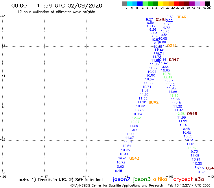214x188 pixels.
Task: Click the wave height value '11.59'
Action: point(132,130)
